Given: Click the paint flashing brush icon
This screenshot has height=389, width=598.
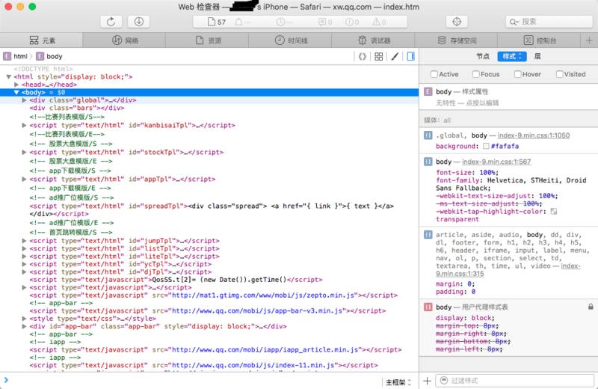Looking at the screenshot, I should point(395,57).
